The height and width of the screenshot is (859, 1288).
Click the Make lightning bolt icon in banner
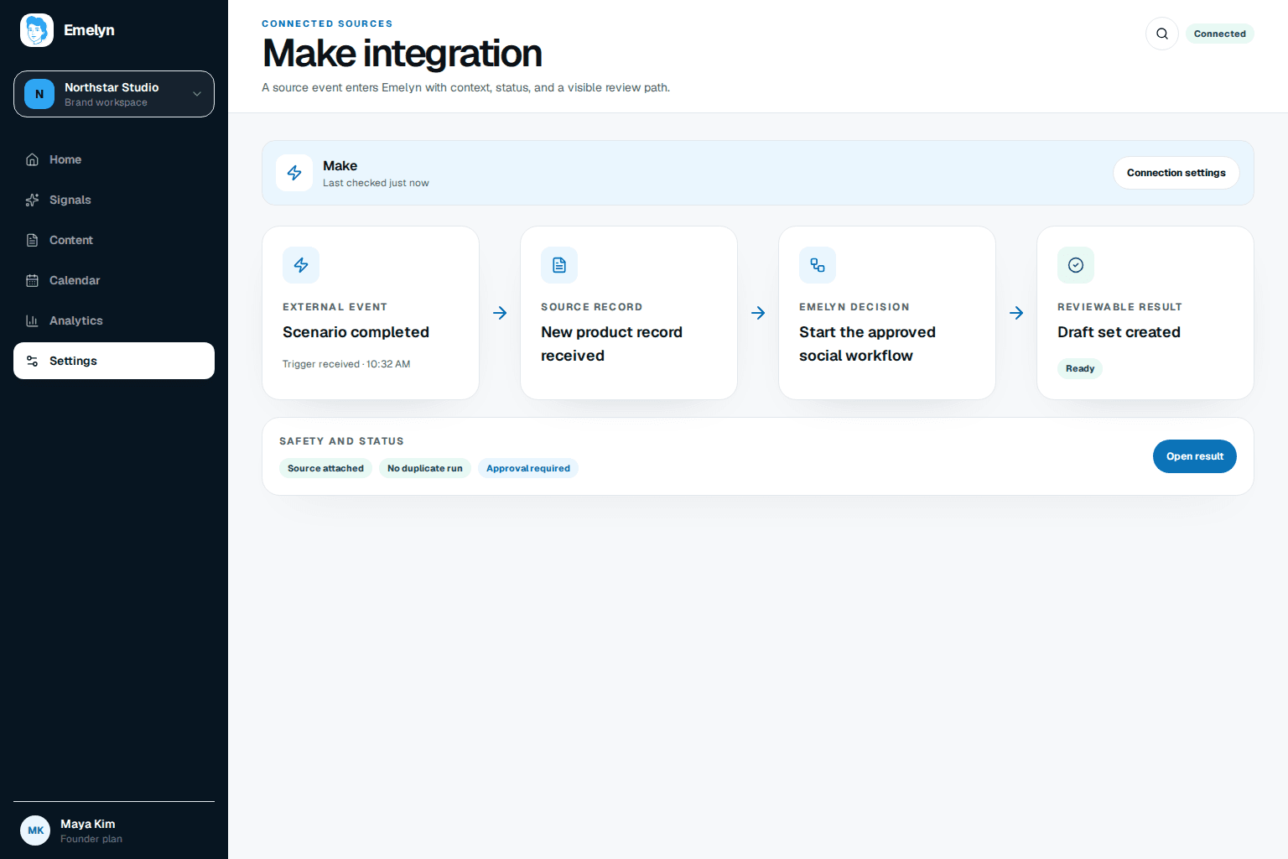click(294, 173)
